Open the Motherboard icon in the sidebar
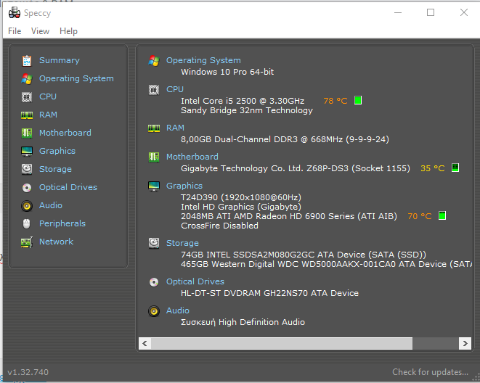The image size is (480, 383). coord(27,133)
